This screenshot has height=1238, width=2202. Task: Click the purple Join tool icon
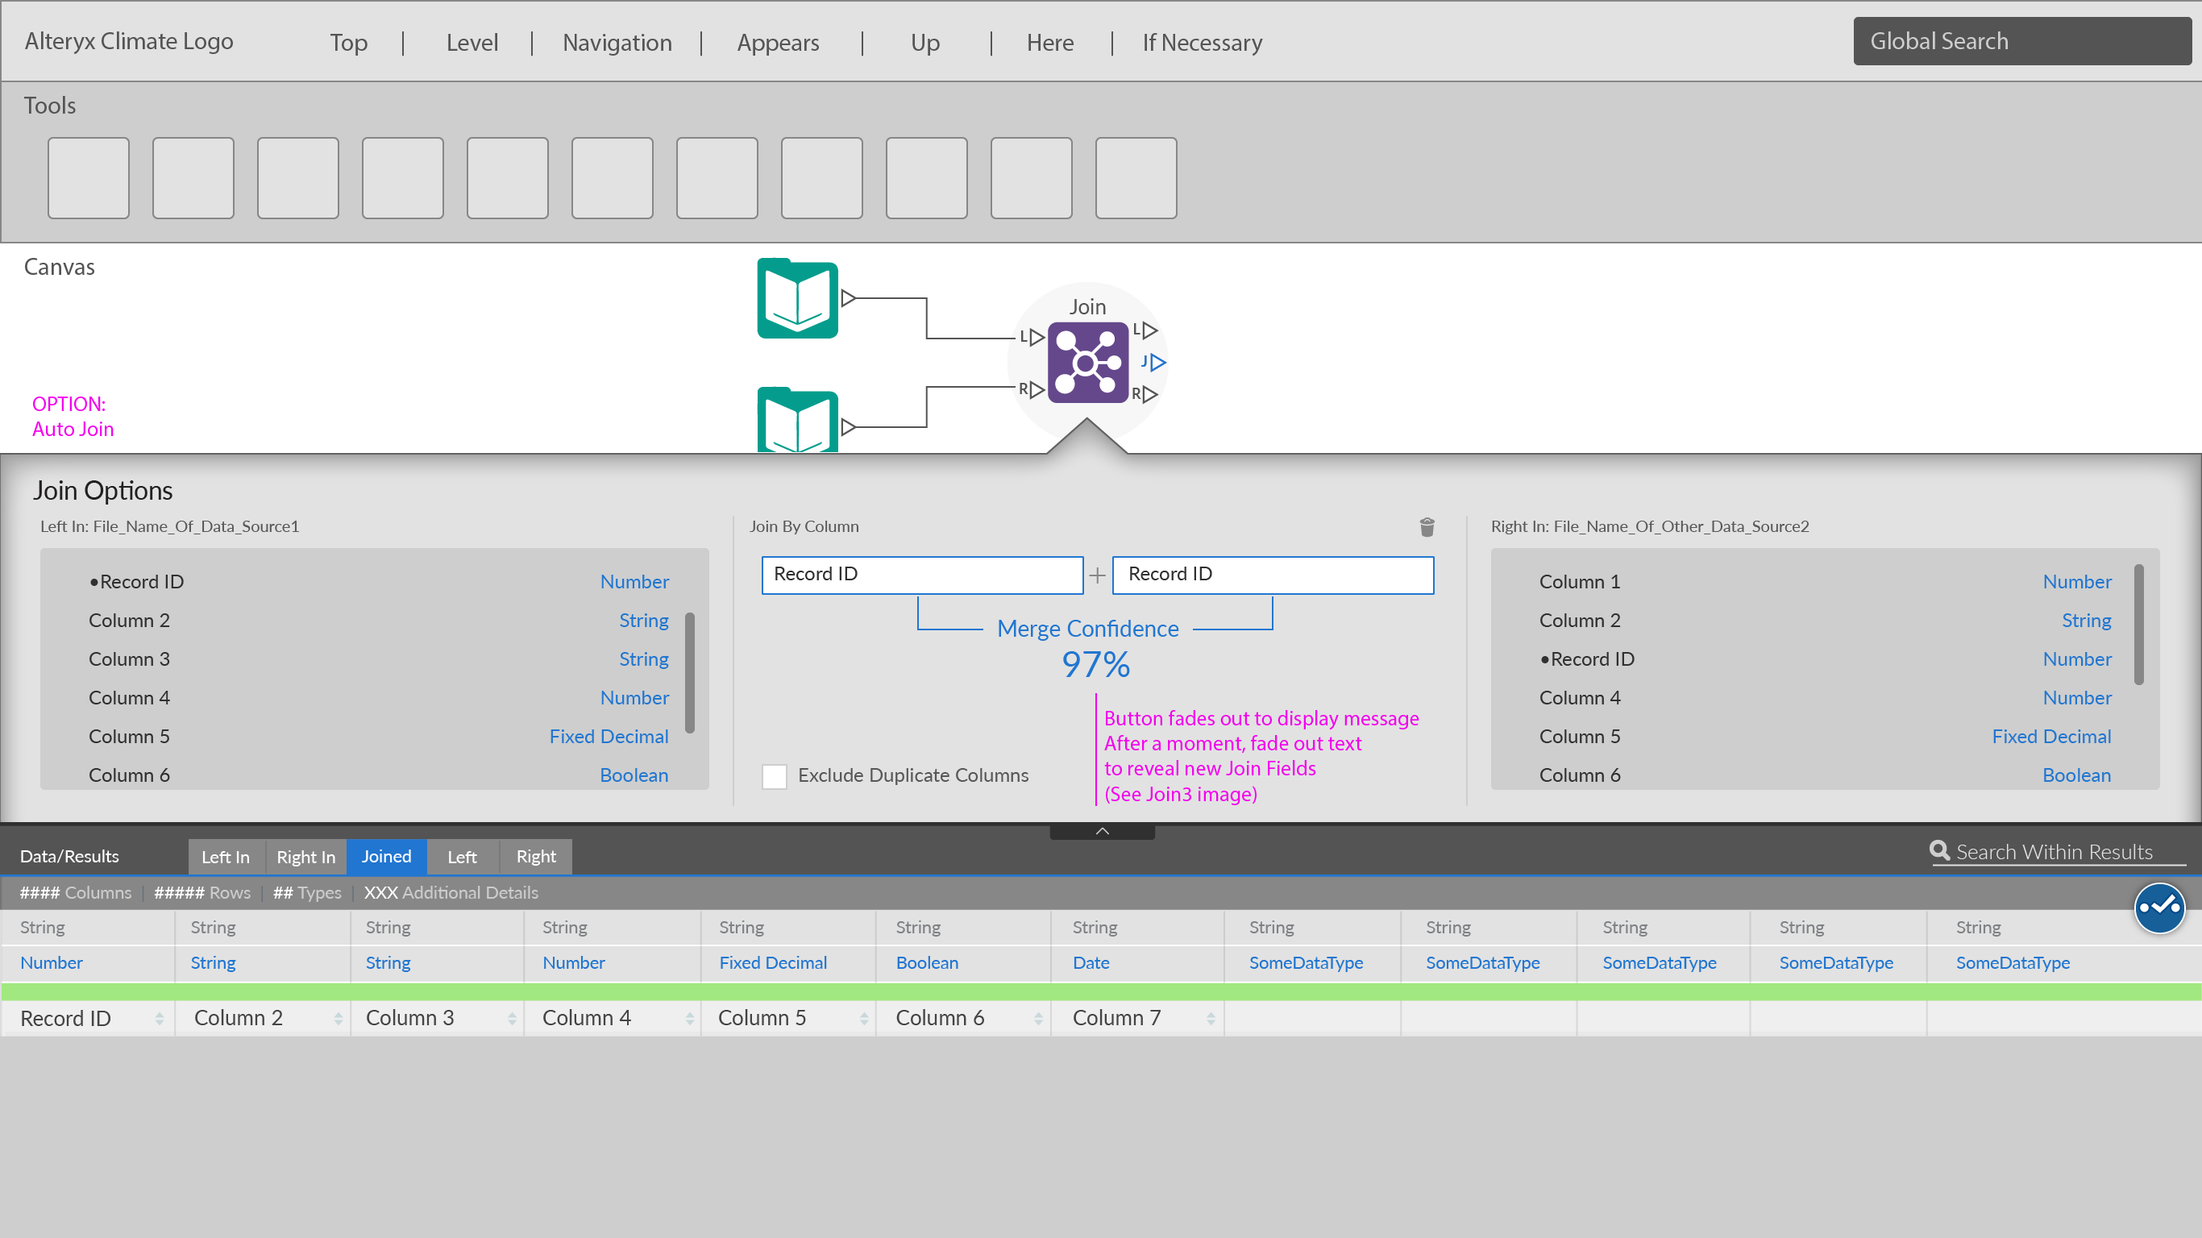1087,363
